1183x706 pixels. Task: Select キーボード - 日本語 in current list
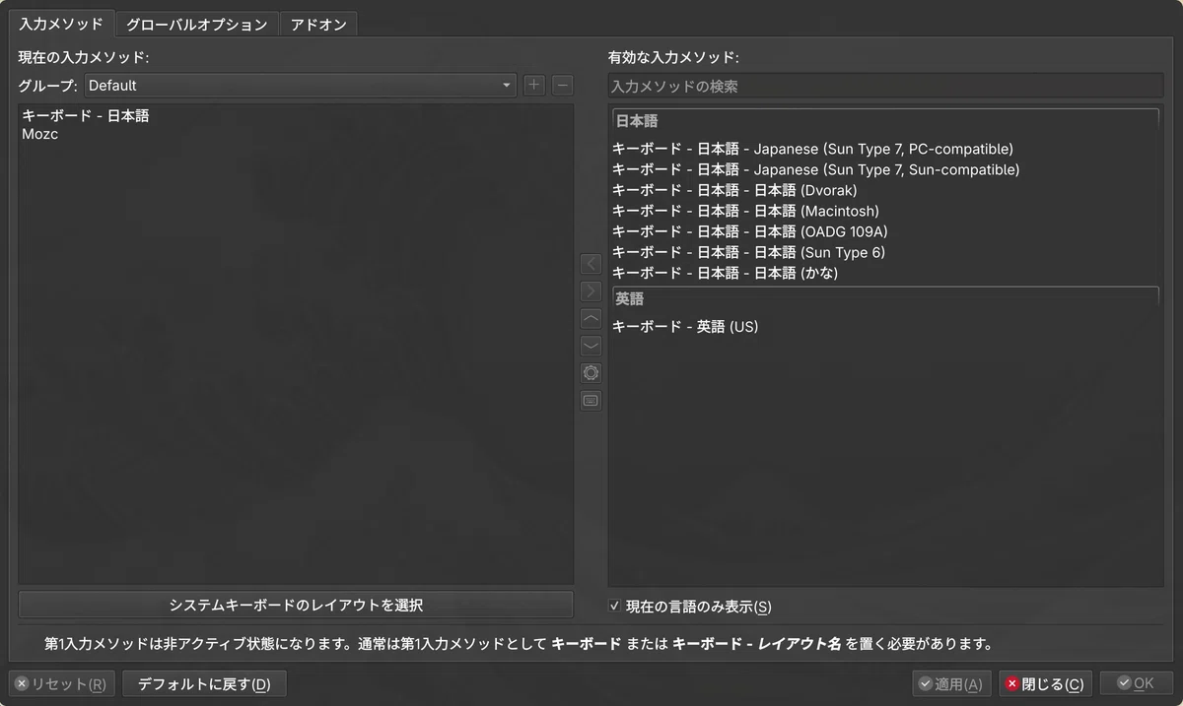coord(296,116)
